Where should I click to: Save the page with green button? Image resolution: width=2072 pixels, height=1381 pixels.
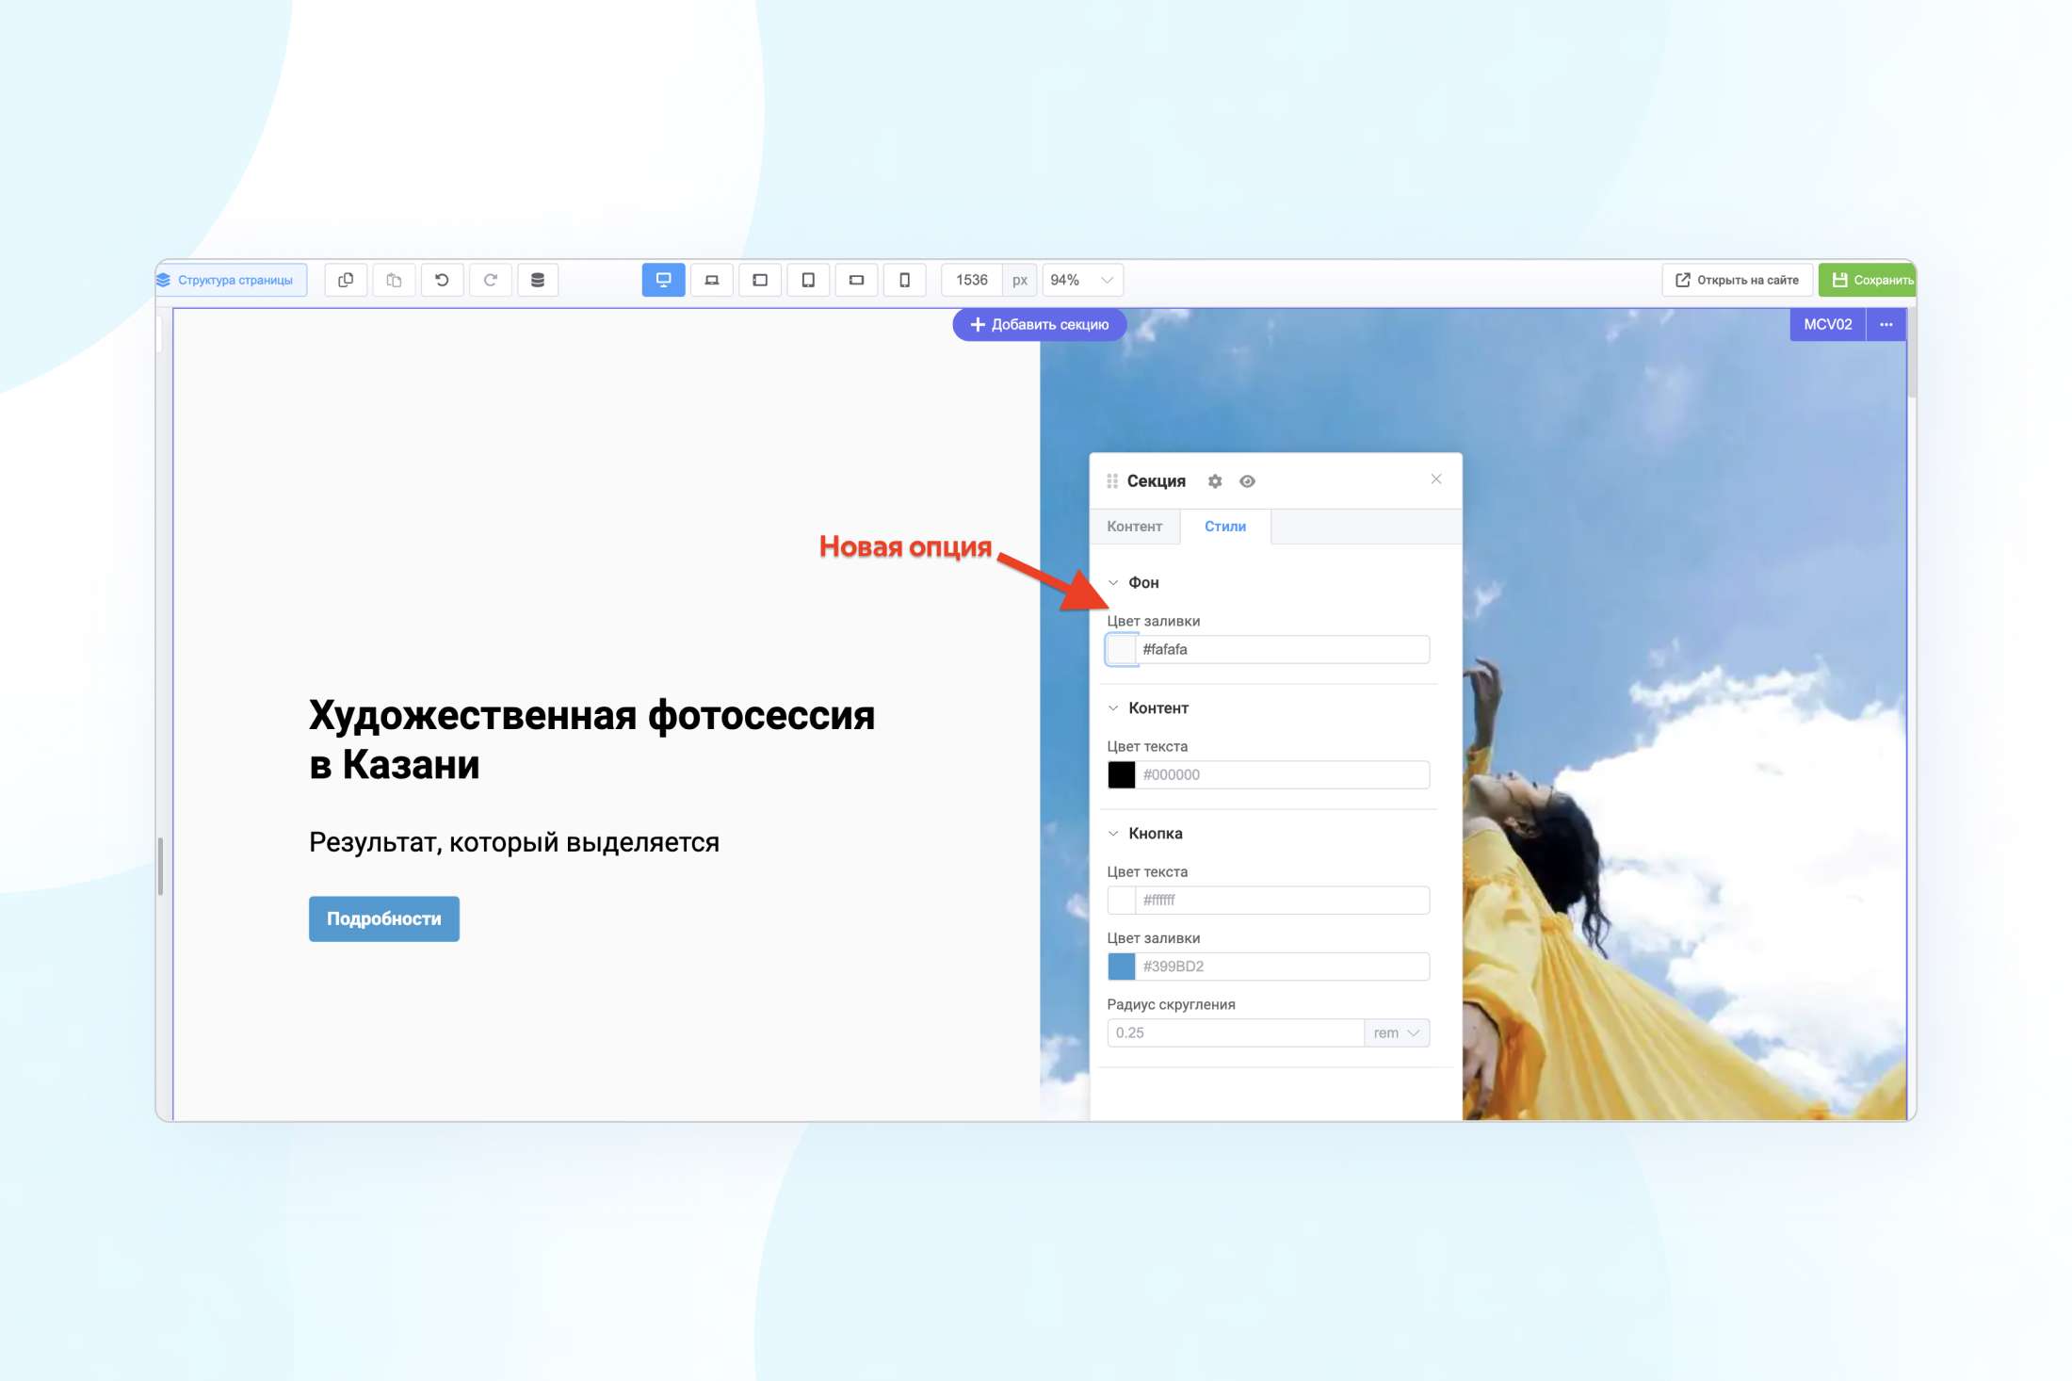(1867, 280)
